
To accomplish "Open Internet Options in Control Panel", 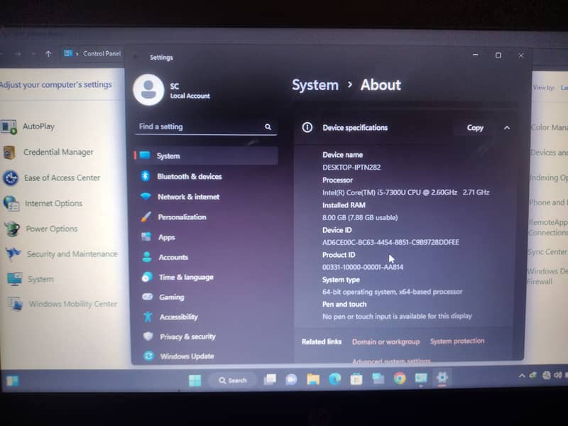I will [x=43, y=204].
